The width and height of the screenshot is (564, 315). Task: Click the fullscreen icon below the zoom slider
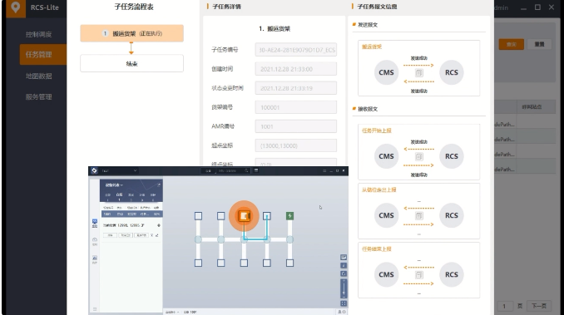click(344, 303)
